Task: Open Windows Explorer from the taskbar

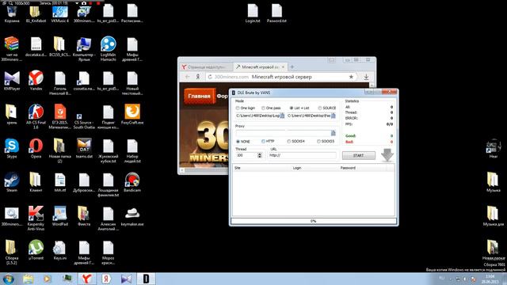Action: (29, 279)
